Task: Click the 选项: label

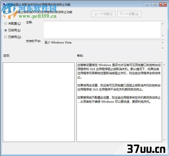Action: (x=6, y=56)
